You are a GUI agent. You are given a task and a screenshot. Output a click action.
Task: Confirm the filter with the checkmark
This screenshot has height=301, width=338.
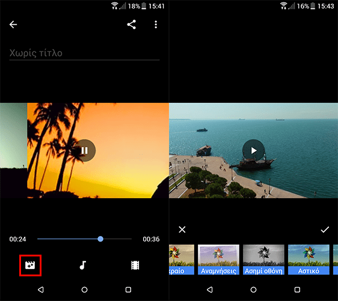325,229
